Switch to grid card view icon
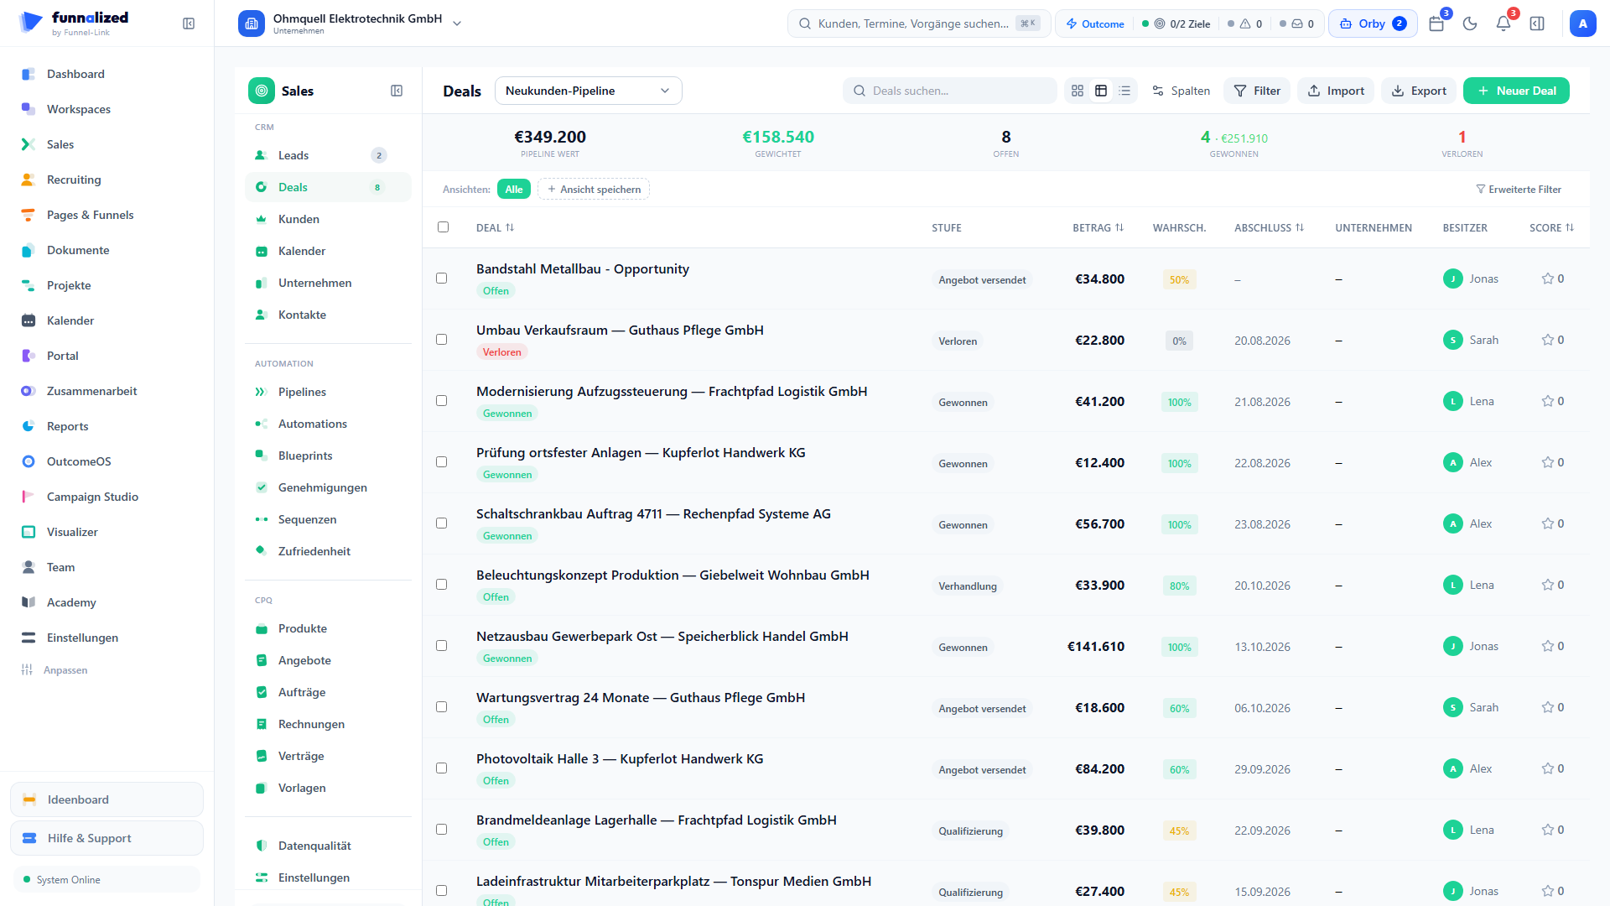This screenshot has width=1610, height=906. (x=1078, y=91)
